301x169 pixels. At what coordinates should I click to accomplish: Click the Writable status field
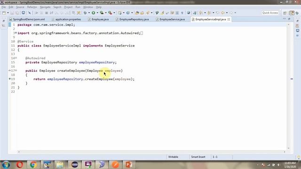[x=173, y=157]
